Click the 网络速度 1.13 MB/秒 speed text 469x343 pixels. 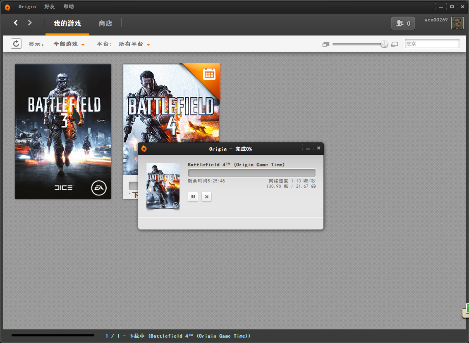pyautogui.click(x=292, y=181)
